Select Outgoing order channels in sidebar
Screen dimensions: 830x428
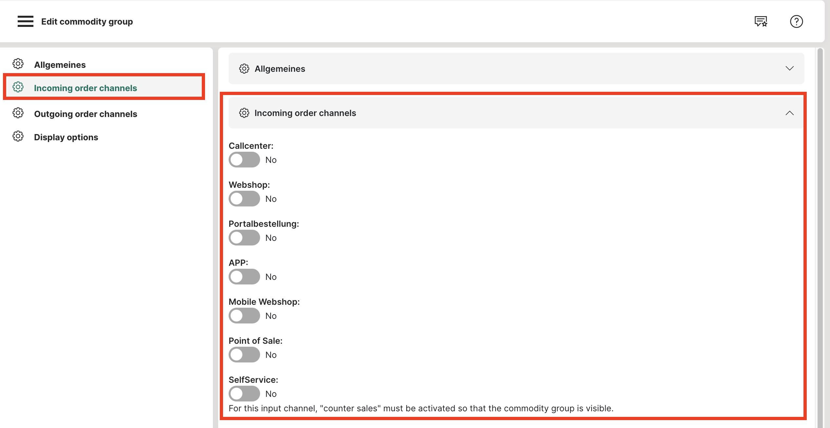(x=85, y=114)
